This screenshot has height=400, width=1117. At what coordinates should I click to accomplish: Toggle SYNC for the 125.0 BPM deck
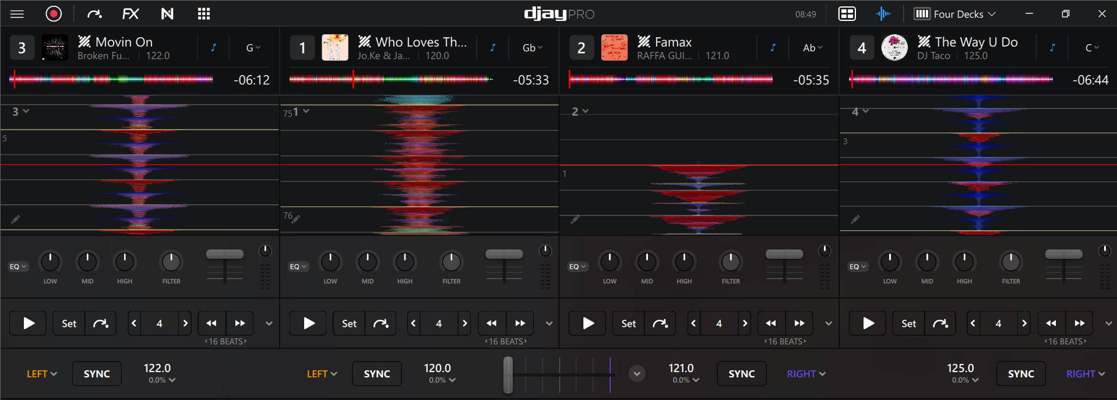pyautogui.click(x=1021, y=374)
